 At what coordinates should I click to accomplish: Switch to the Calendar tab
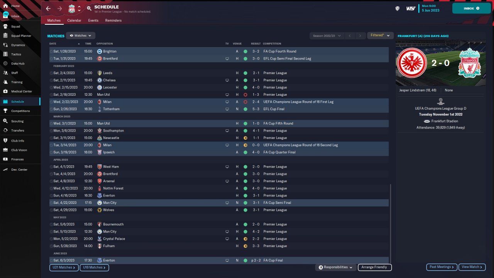(74, 20)
